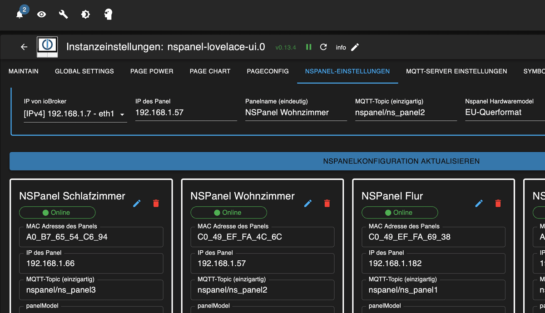Restart instance with the reload icon

323,47
